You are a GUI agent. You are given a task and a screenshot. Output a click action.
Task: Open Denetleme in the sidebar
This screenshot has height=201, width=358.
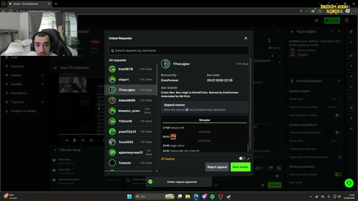click(19, 93)
